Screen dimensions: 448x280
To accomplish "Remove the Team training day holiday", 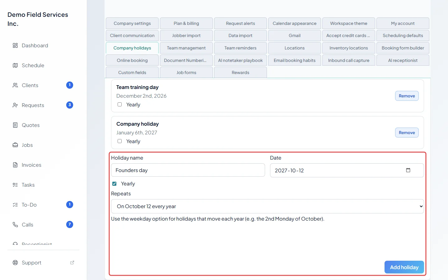I will [407, 96].
